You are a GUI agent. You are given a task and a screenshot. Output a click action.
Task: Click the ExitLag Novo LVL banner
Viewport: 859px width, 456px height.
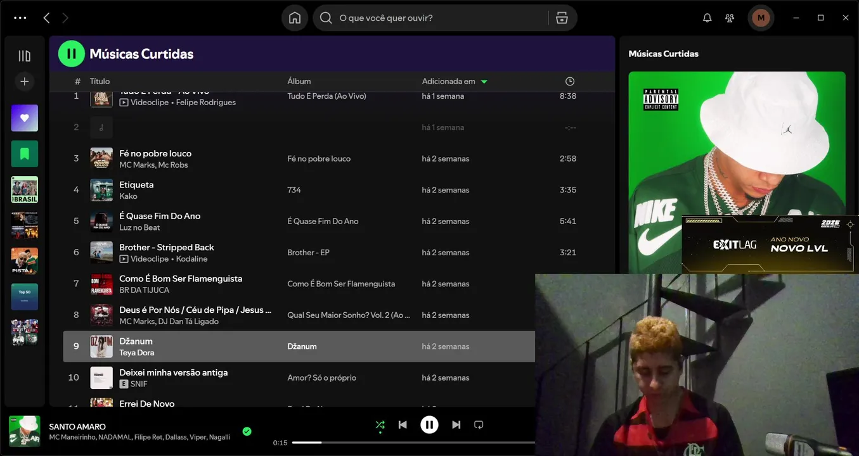[770, 244]
